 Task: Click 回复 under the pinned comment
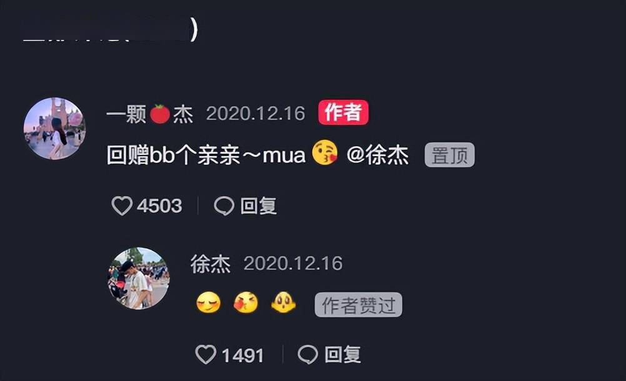pos(258,206)
